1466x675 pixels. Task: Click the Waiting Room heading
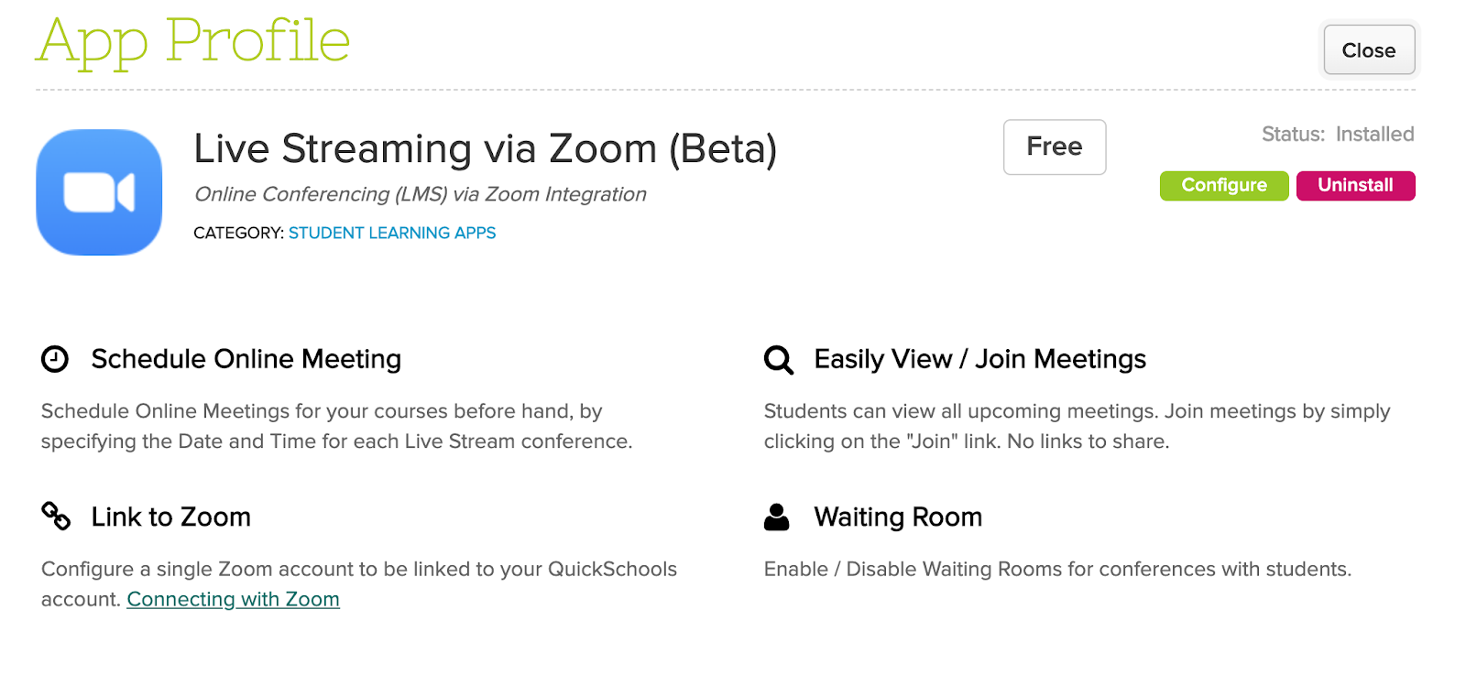pos(898,517)
